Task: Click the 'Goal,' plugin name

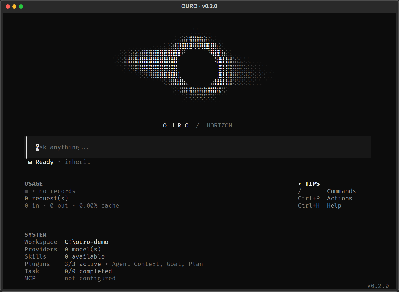Action: (174, 264)
